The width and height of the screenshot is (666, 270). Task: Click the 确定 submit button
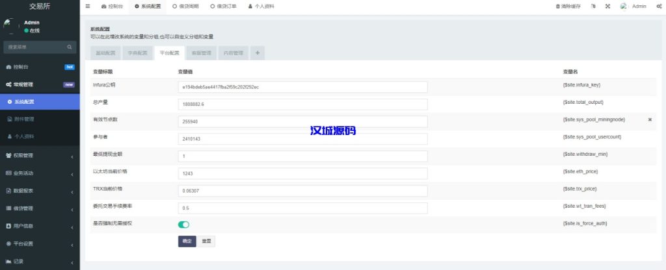187,241
